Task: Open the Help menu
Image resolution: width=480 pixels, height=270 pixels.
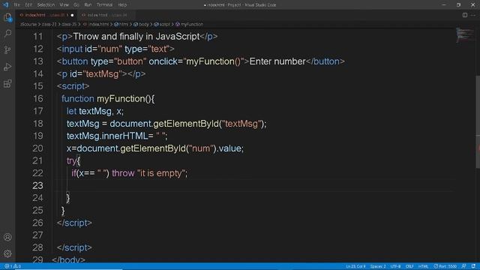Action: (x=122, y=5)
